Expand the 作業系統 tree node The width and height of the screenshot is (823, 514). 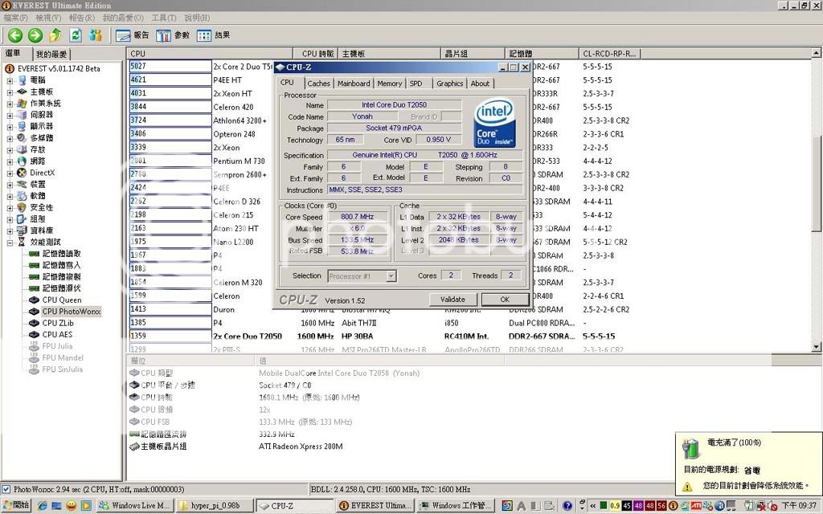pos(10,104)
